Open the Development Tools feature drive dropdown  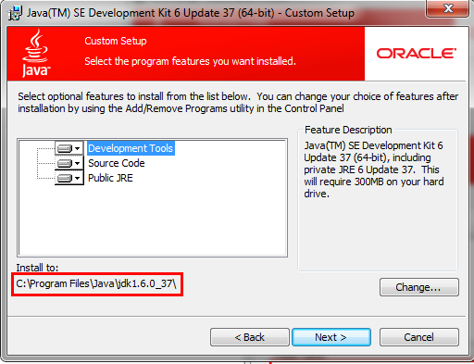click(x=69, y=148)
